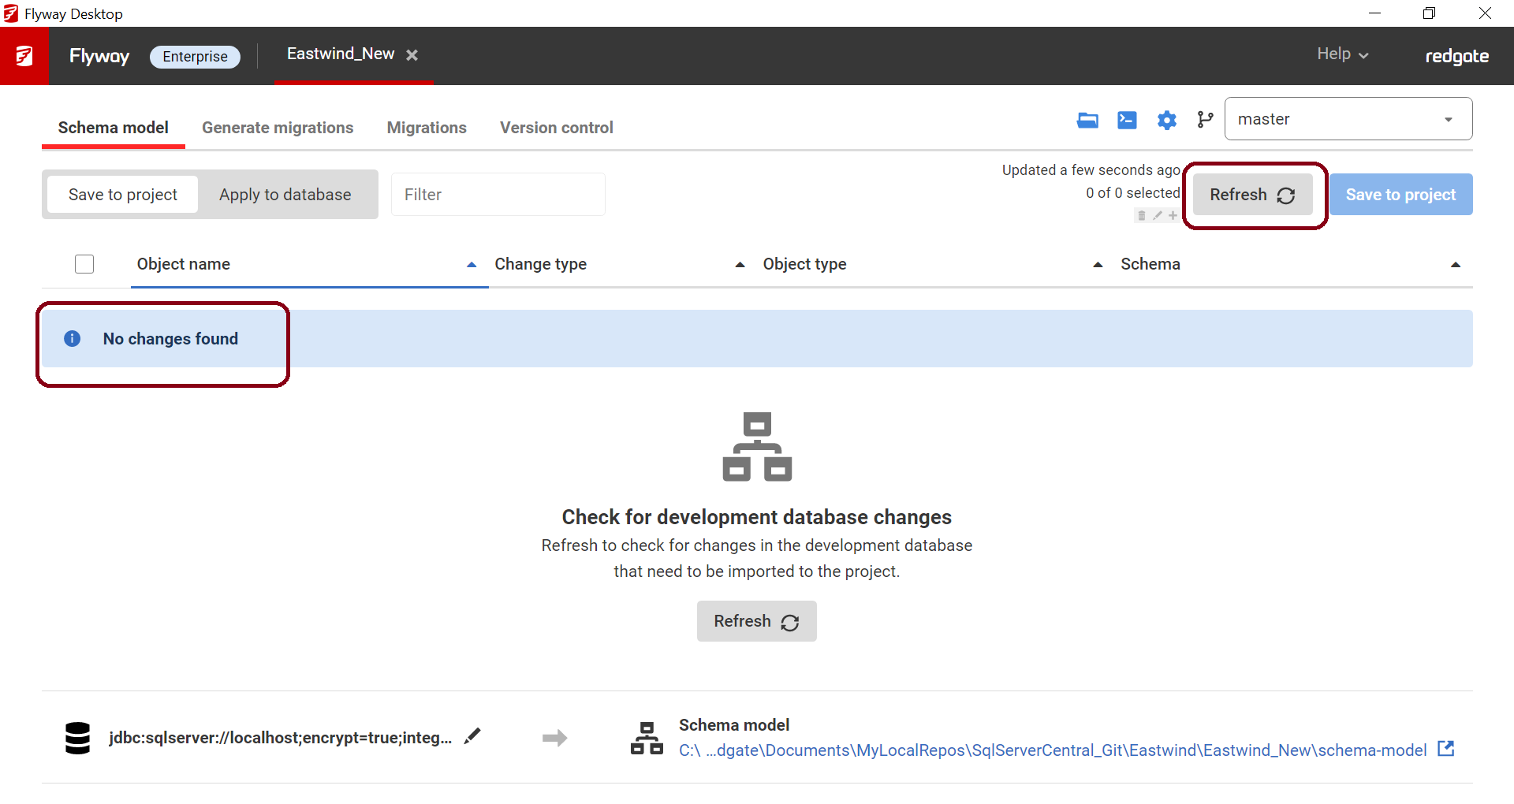Click into the Filter text field
This screenshot has height=804, width=1514.
coord(498,195)
